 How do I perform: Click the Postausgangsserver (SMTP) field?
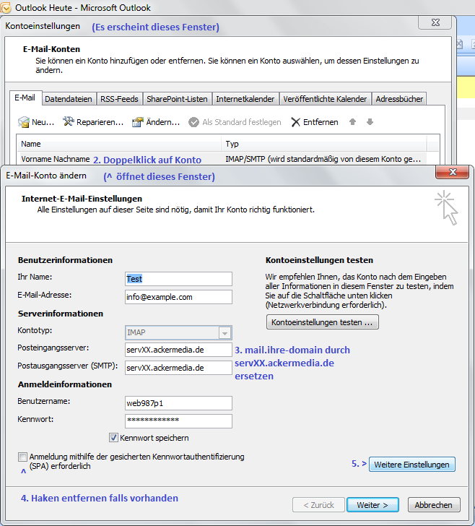point(178,368)
